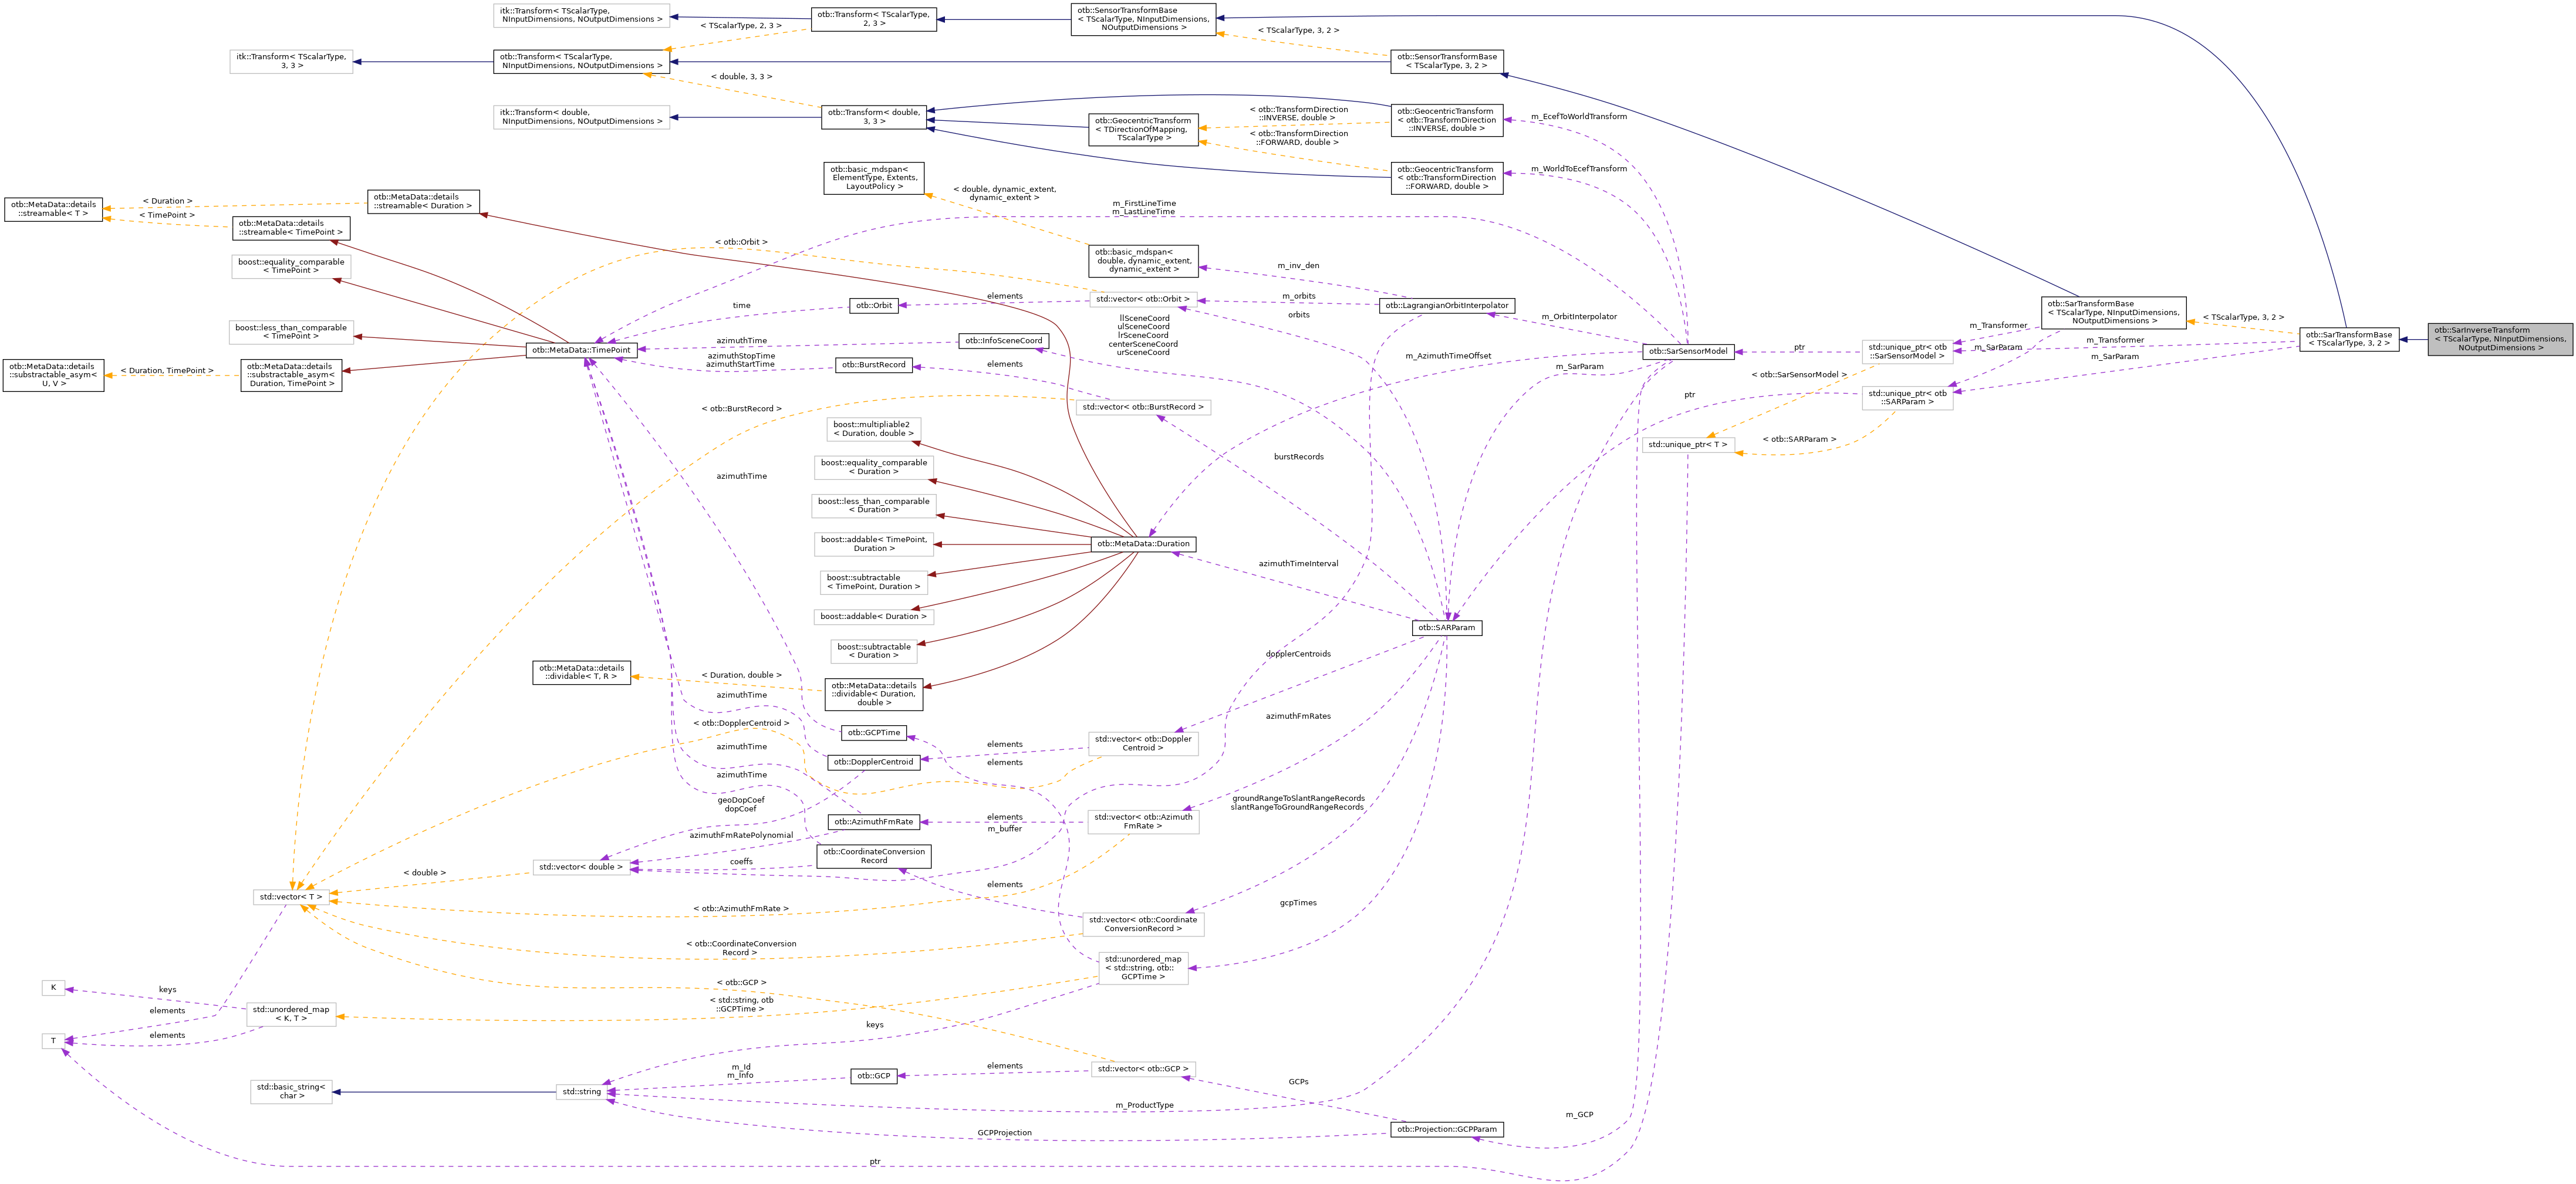The width and height of the screenshot is (2576, 1184).
Task: Click the otb::Orbit class box
Action: 873,305
